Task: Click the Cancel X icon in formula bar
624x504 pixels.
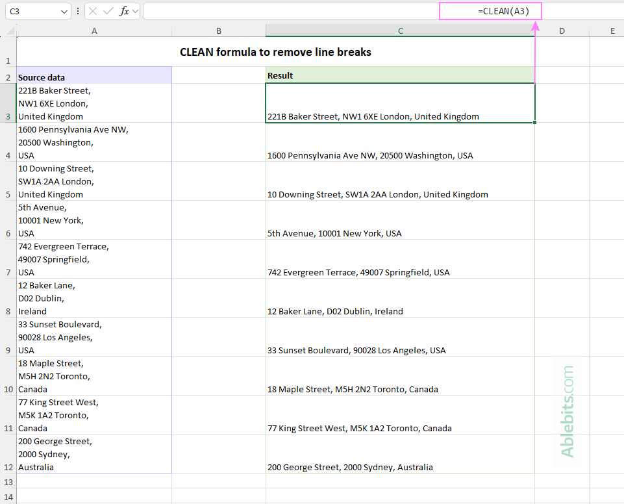Action: pos(93,12)
